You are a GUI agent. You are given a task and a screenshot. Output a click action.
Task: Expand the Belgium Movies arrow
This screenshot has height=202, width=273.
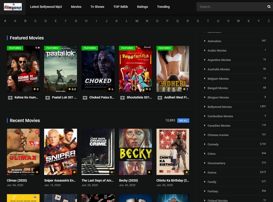pyautogui.click(x=205, y=78)
